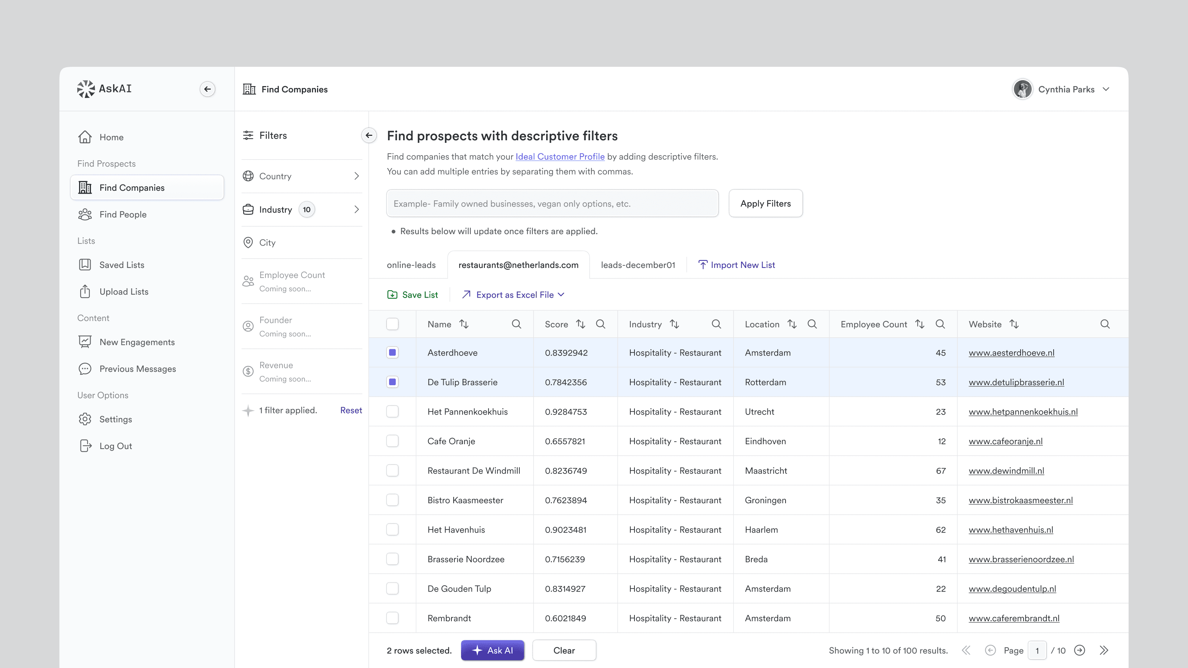This screenshot has height=668, width=1188.
Task: Check the Het Pannenkoekhuis row checkbox
Action: tap(392, 412)
